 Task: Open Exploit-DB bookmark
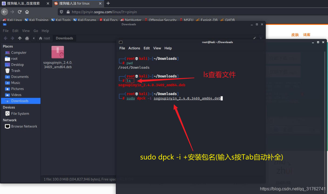(207, 20)
